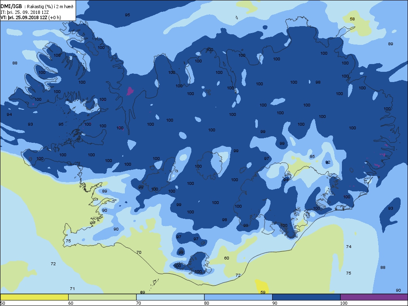The image size is (408, 306).
Task: Click the humidity value '59' on the map
Action: tap(263, 292)
